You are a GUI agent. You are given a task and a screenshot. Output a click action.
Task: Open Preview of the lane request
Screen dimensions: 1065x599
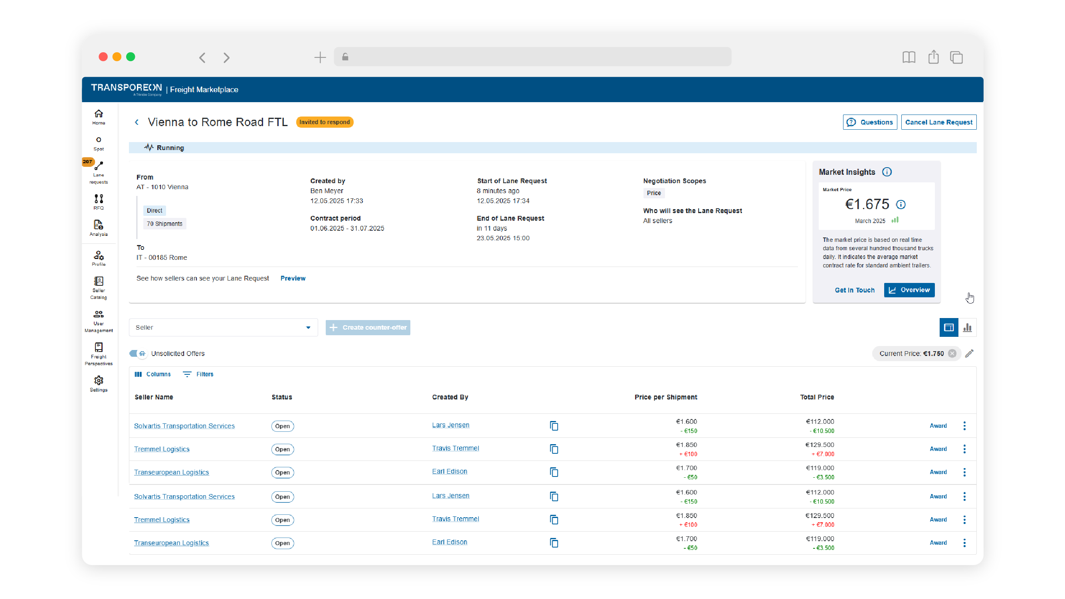293,278
